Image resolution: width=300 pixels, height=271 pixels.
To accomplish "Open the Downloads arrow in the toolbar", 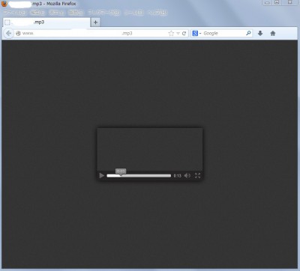I will tap(260, 33).
